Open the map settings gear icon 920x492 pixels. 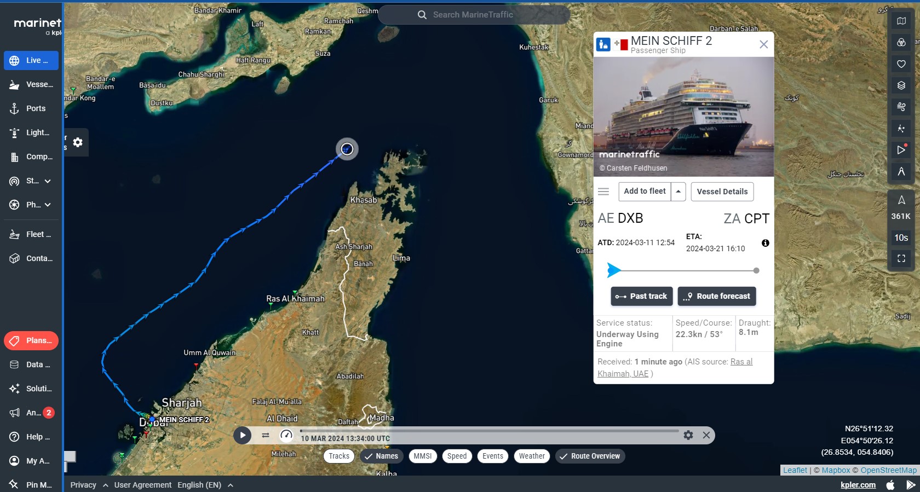[78, 142]
